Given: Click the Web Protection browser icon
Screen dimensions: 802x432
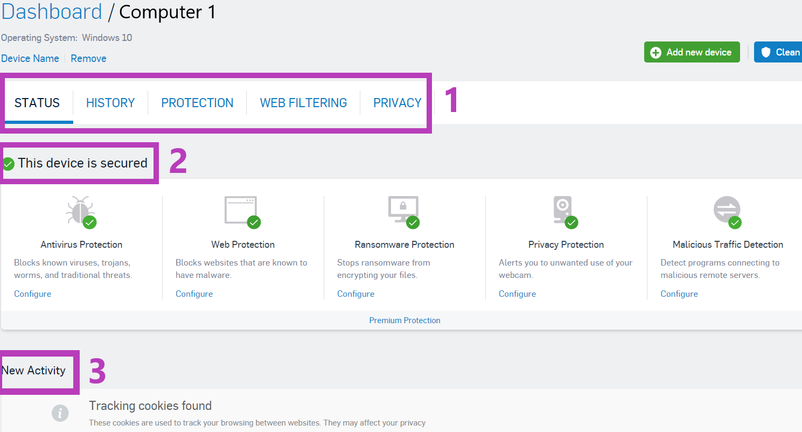Looking at the screenshot, I should [241, 211].
